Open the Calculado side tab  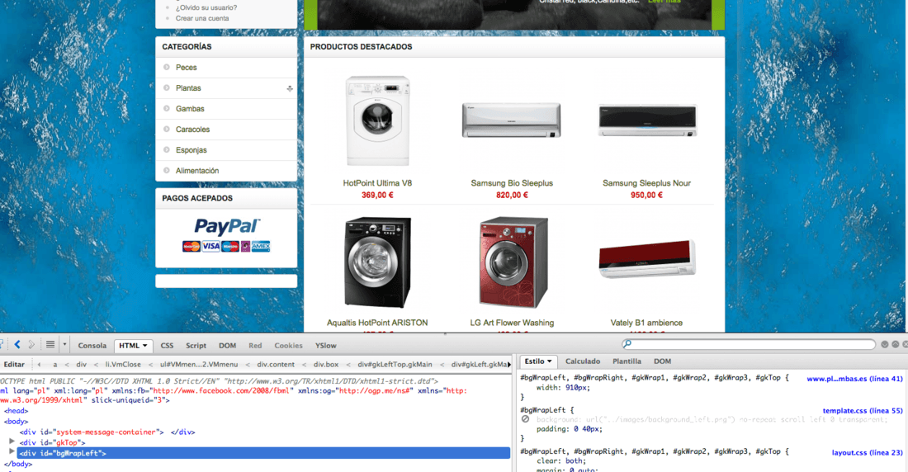coord(583,361)
